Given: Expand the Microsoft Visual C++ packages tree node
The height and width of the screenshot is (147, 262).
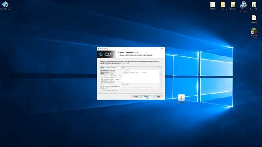Looking at the screenshot, I should pos(123,73).
